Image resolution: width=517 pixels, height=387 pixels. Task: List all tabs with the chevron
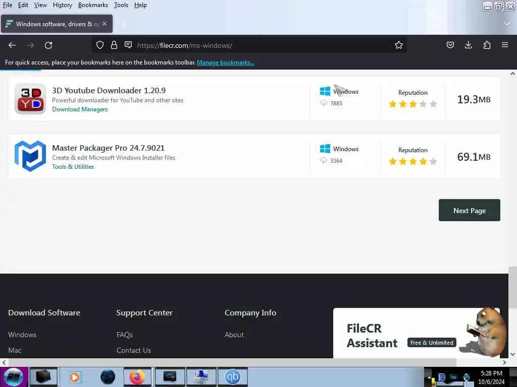pyautogui.click(x=507, y=24)
